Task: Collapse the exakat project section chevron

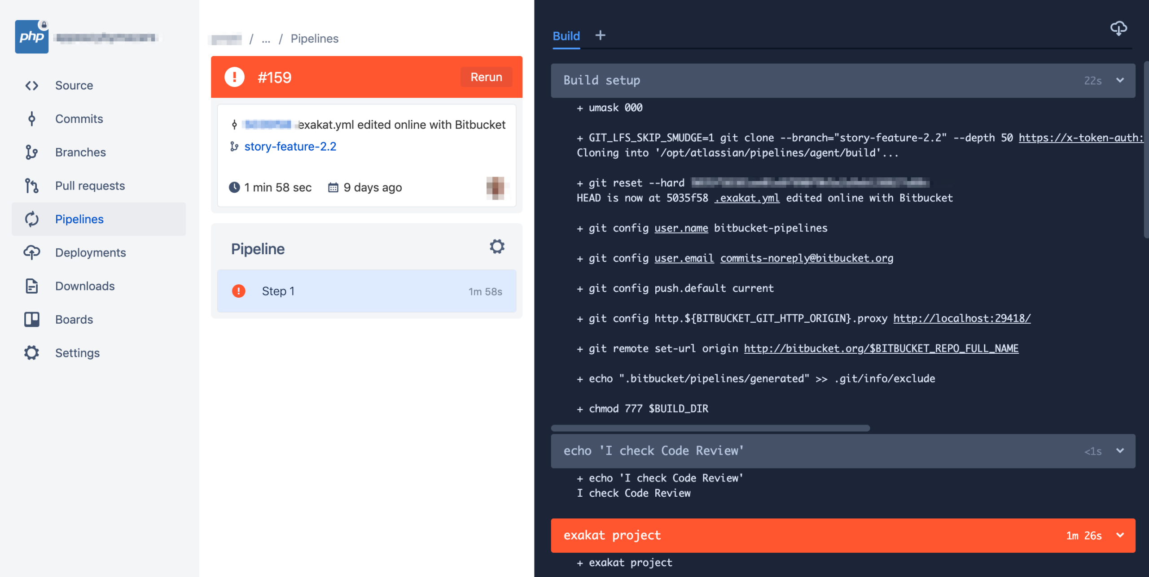Action: coord(1120,535)
